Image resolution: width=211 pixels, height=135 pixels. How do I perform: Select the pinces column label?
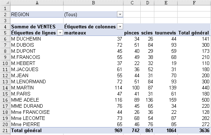pyautogui.click(x=132, y=33)
